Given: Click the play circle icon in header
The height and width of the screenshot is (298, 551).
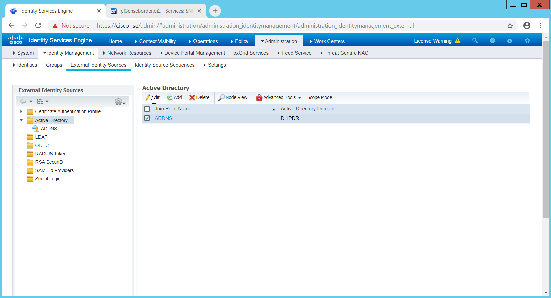Looking at the screenshot, I should coord(510,41).
